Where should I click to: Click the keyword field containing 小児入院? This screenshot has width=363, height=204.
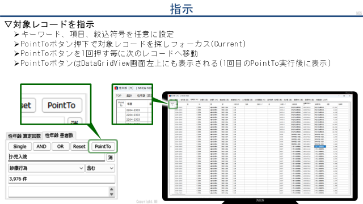(x=57, y=157)
